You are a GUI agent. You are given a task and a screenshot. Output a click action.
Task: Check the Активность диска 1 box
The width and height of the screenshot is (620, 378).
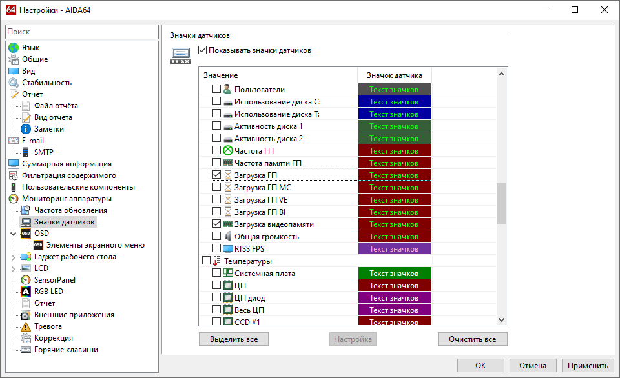[217, 125]
